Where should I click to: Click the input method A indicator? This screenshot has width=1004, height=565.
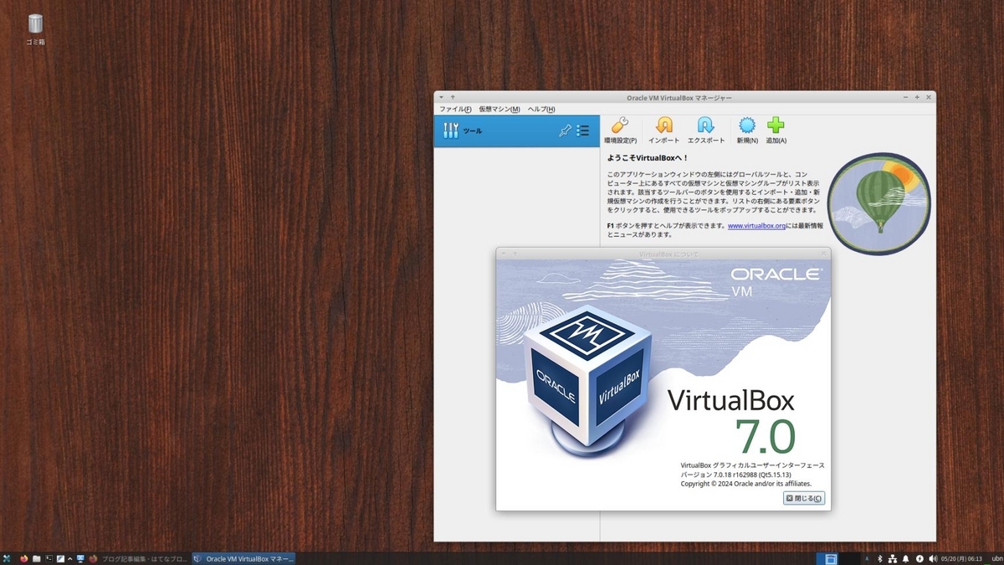click(866, 558)
